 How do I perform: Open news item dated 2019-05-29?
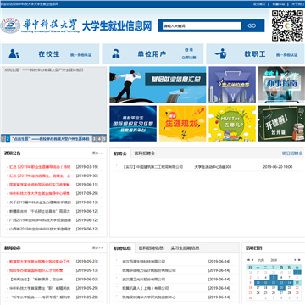tap(40, 288)
